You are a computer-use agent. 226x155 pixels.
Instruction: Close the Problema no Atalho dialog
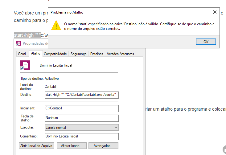coord(215,12)
